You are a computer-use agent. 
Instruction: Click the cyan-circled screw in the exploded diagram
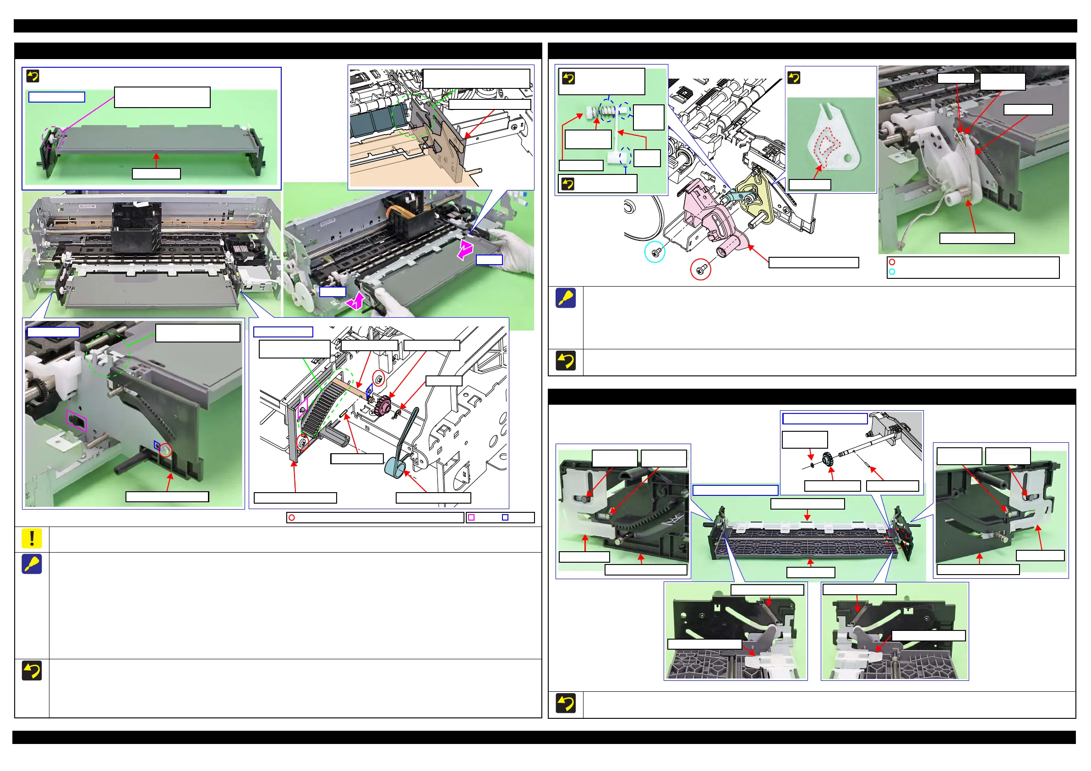(x=655, y=252)
